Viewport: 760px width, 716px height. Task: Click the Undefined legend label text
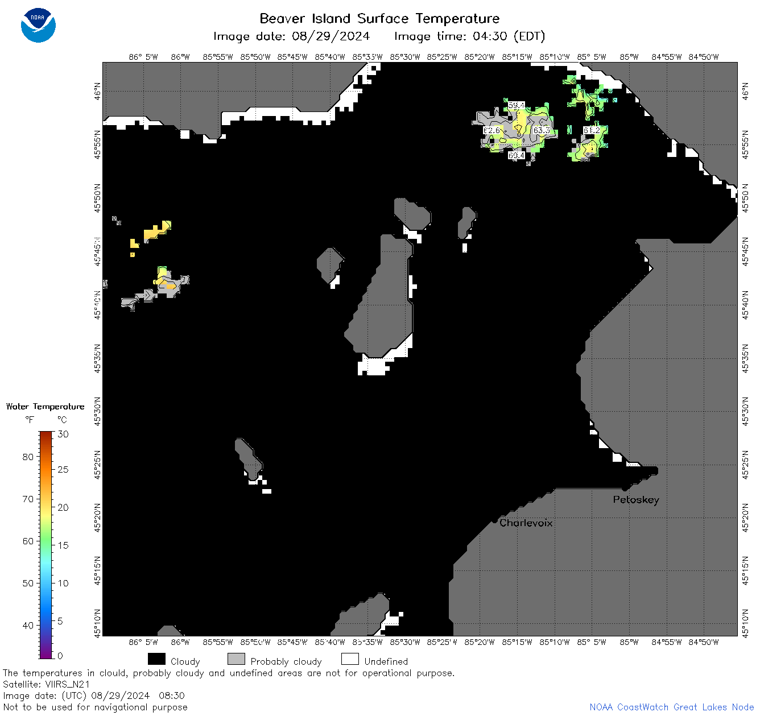click(386, 661)
